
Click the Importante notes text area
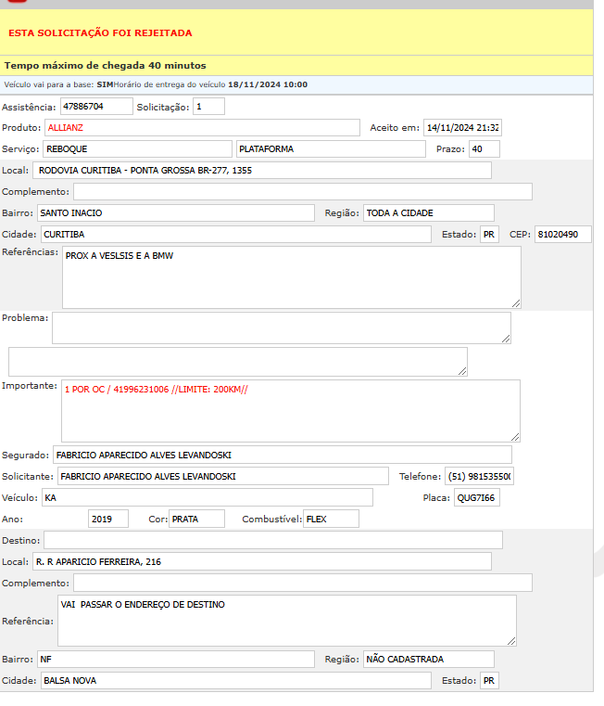(290, 410)
